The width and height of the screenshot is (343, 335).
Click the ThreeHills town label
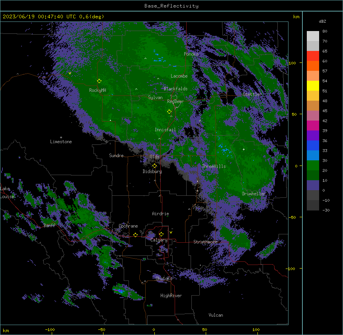tap(214, 166)
